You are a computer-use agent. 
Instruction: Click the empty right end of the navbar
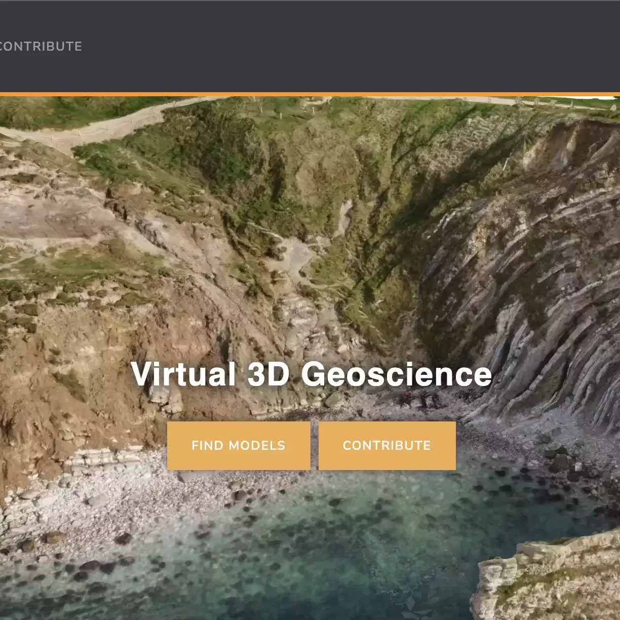557,47
